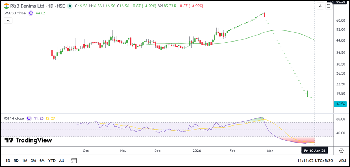Open the go-to-date calendar icon

(74, 160)
